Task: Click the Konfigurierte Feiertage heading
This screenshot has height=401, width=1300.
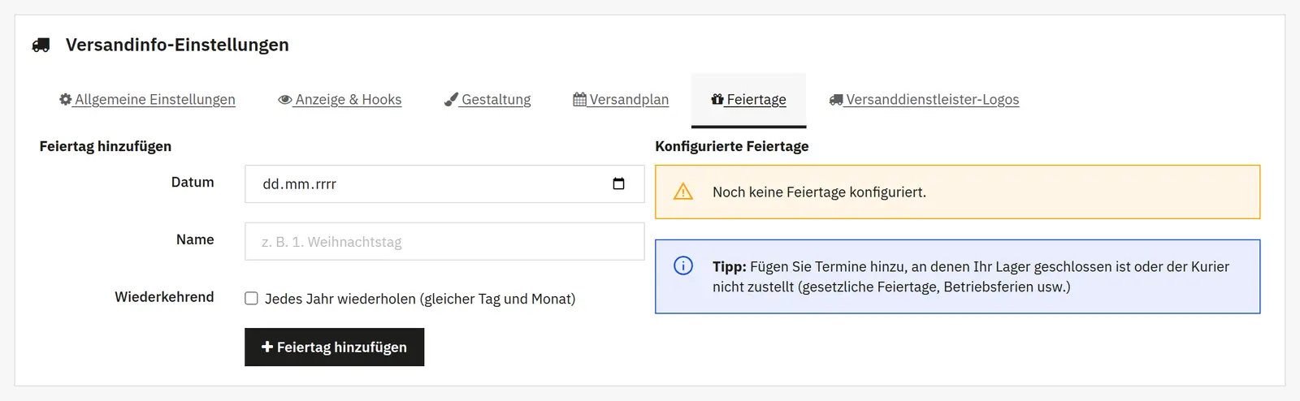Action: pyautogui.click(x=732, y=146)
